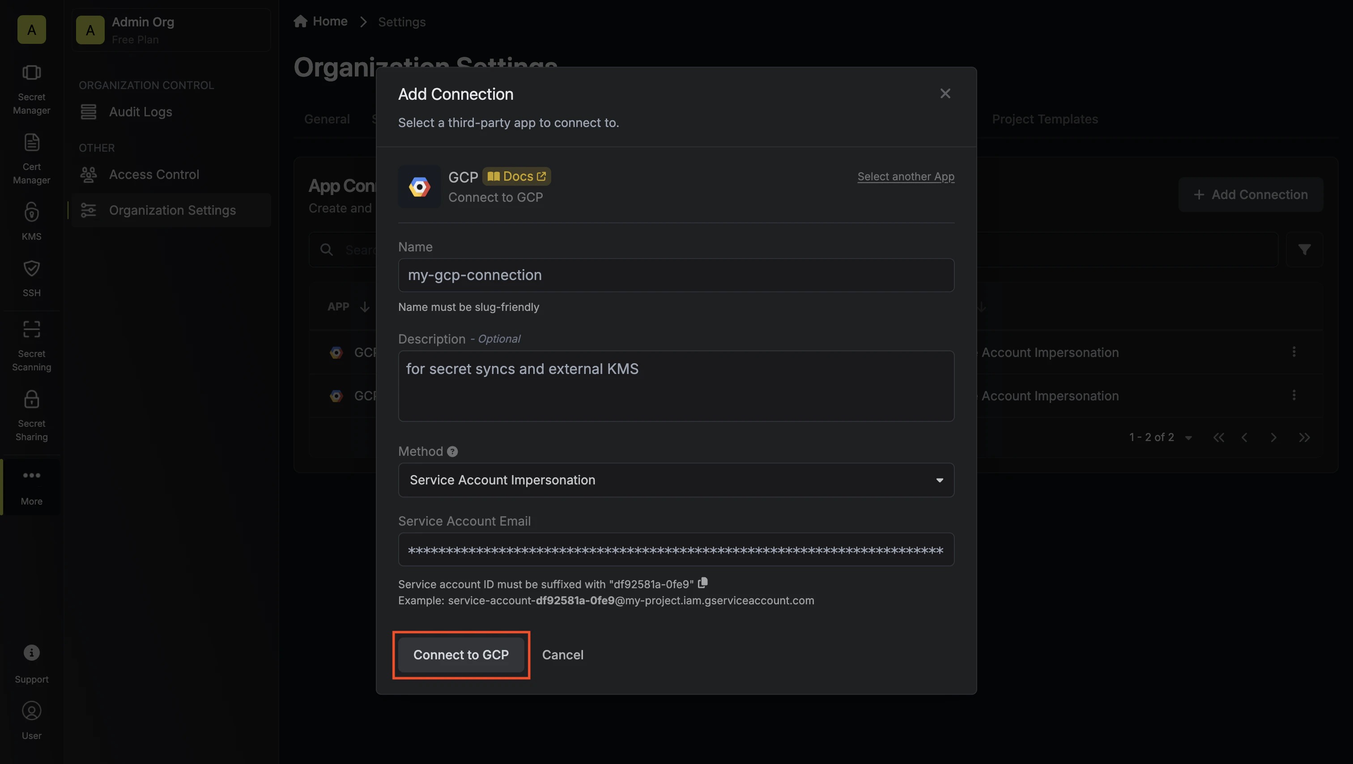1353x764 pixels.
Task: Open the rows-per-page dropdown
Action: (x=1188, y=438)
